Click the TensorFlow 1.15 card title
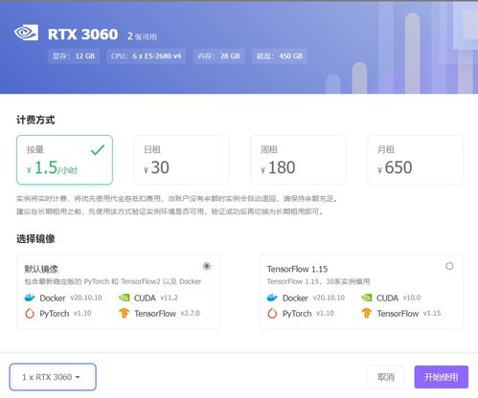Screen dimensions: 478x398 pyautogui.click(x=297, y=269)
